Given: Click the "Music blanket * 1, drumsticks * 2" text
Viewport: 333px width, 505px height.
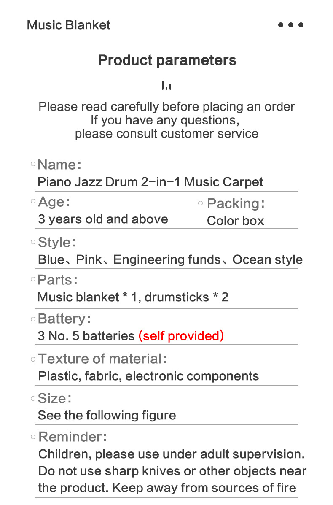Looking at the screenshot, I should pos(133,297).
